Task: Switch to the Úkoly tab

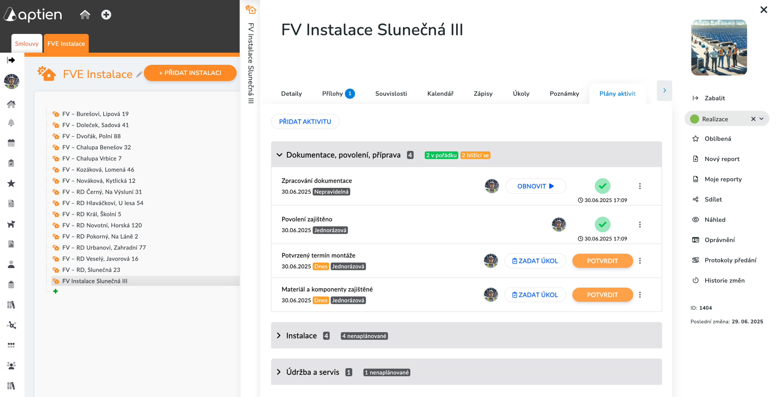Action: (x=521, y=94)
